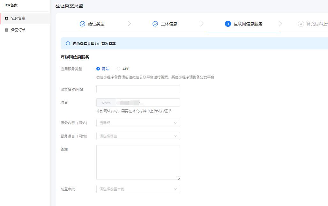Click the 'ICP备案' sidebar title
This screenshot has height=206, width=328.
11,5
